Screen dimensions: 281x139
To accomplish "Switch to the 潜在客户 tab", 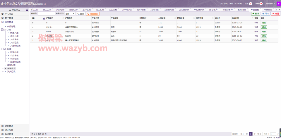I will [x=213, y=10].
